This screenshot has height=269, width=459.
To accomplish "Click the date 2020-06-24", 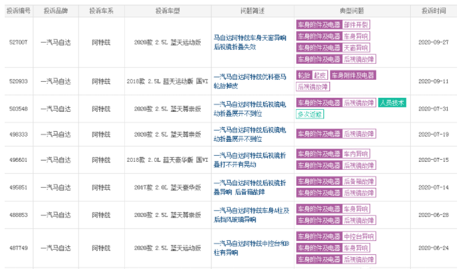I will [434, 248].
